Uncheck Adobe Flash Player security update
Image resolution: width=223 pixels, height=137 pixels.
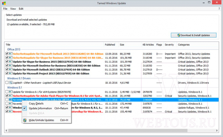(x=7, y=96)
